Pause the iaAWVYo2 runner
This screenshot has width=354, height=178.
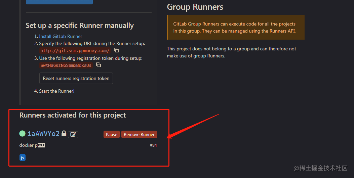(x=112, y=134)
